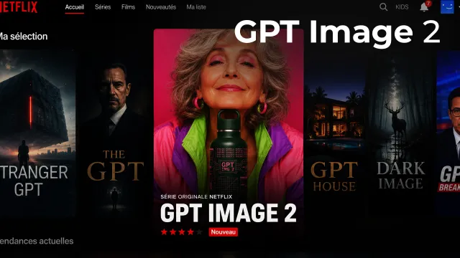Select the Stranger GPT poster
The image size is (460, 258).
[37, 133]
